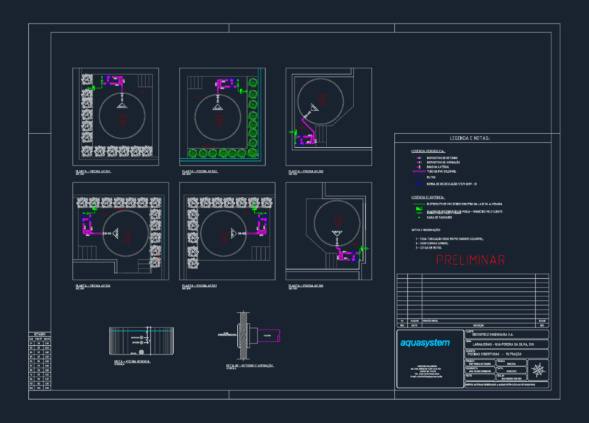Select the PLANTA - PISCINA AP.501 title
589x423 pixels.
(94, 171)
